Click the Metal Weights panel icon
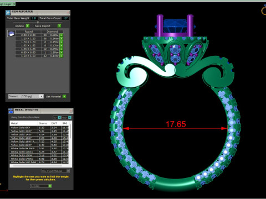 pos(11,111)
